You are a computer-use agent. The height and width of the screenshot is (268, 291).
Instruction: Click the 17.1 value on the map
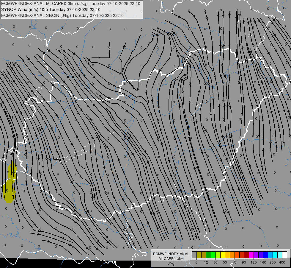click(x=11, y=99)
